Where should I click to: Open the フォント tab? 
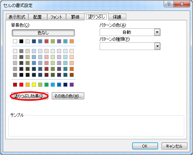[x=57, y=17]
